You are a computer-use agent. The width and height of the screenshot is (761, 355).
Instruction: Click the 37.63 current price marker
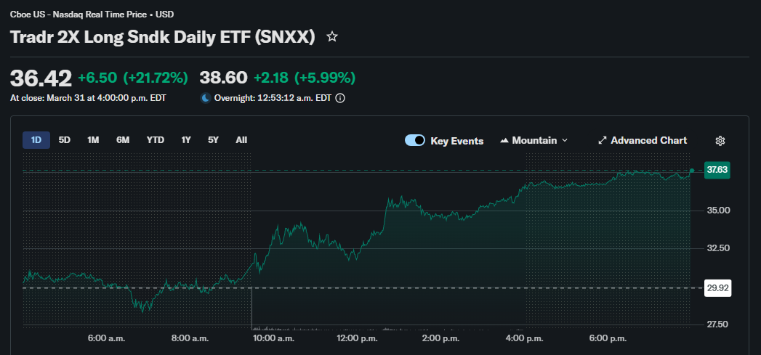[717, 170]
